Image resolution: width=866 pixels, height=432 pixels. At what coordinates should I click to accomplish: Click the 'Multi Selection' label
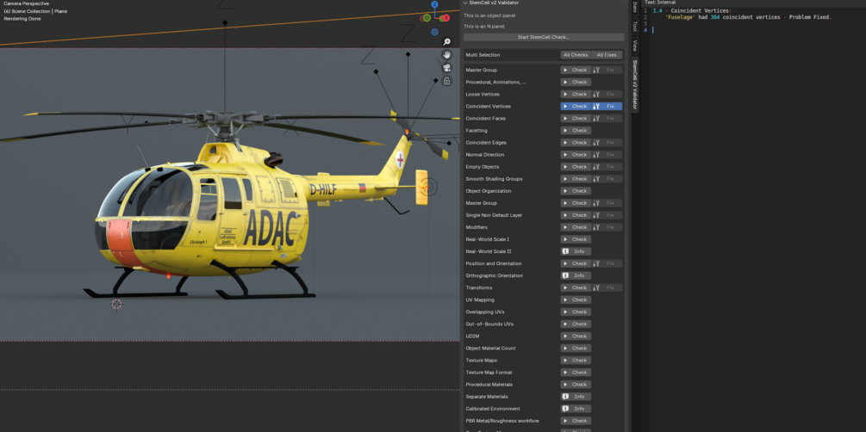point(483,55)
